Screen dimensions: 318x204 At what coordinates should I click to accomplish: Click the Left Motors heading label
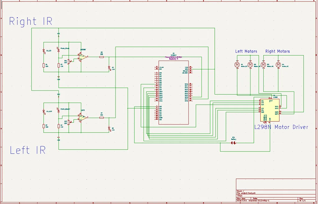tap(246, 51)
